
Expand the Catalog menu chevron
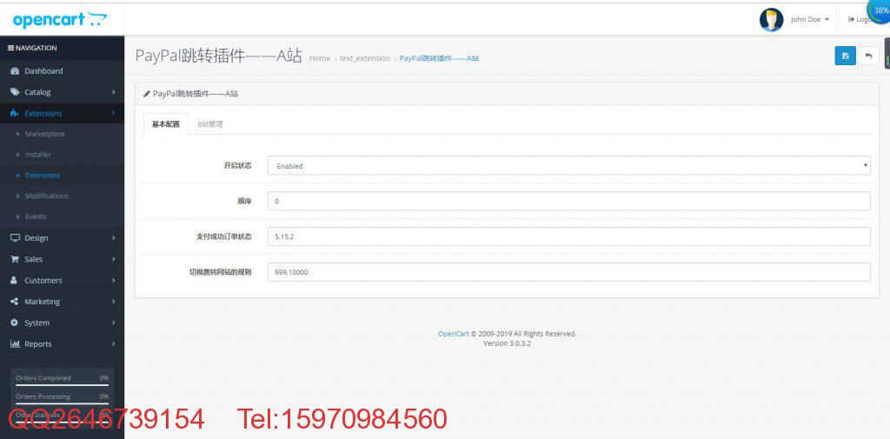point(114,92)
